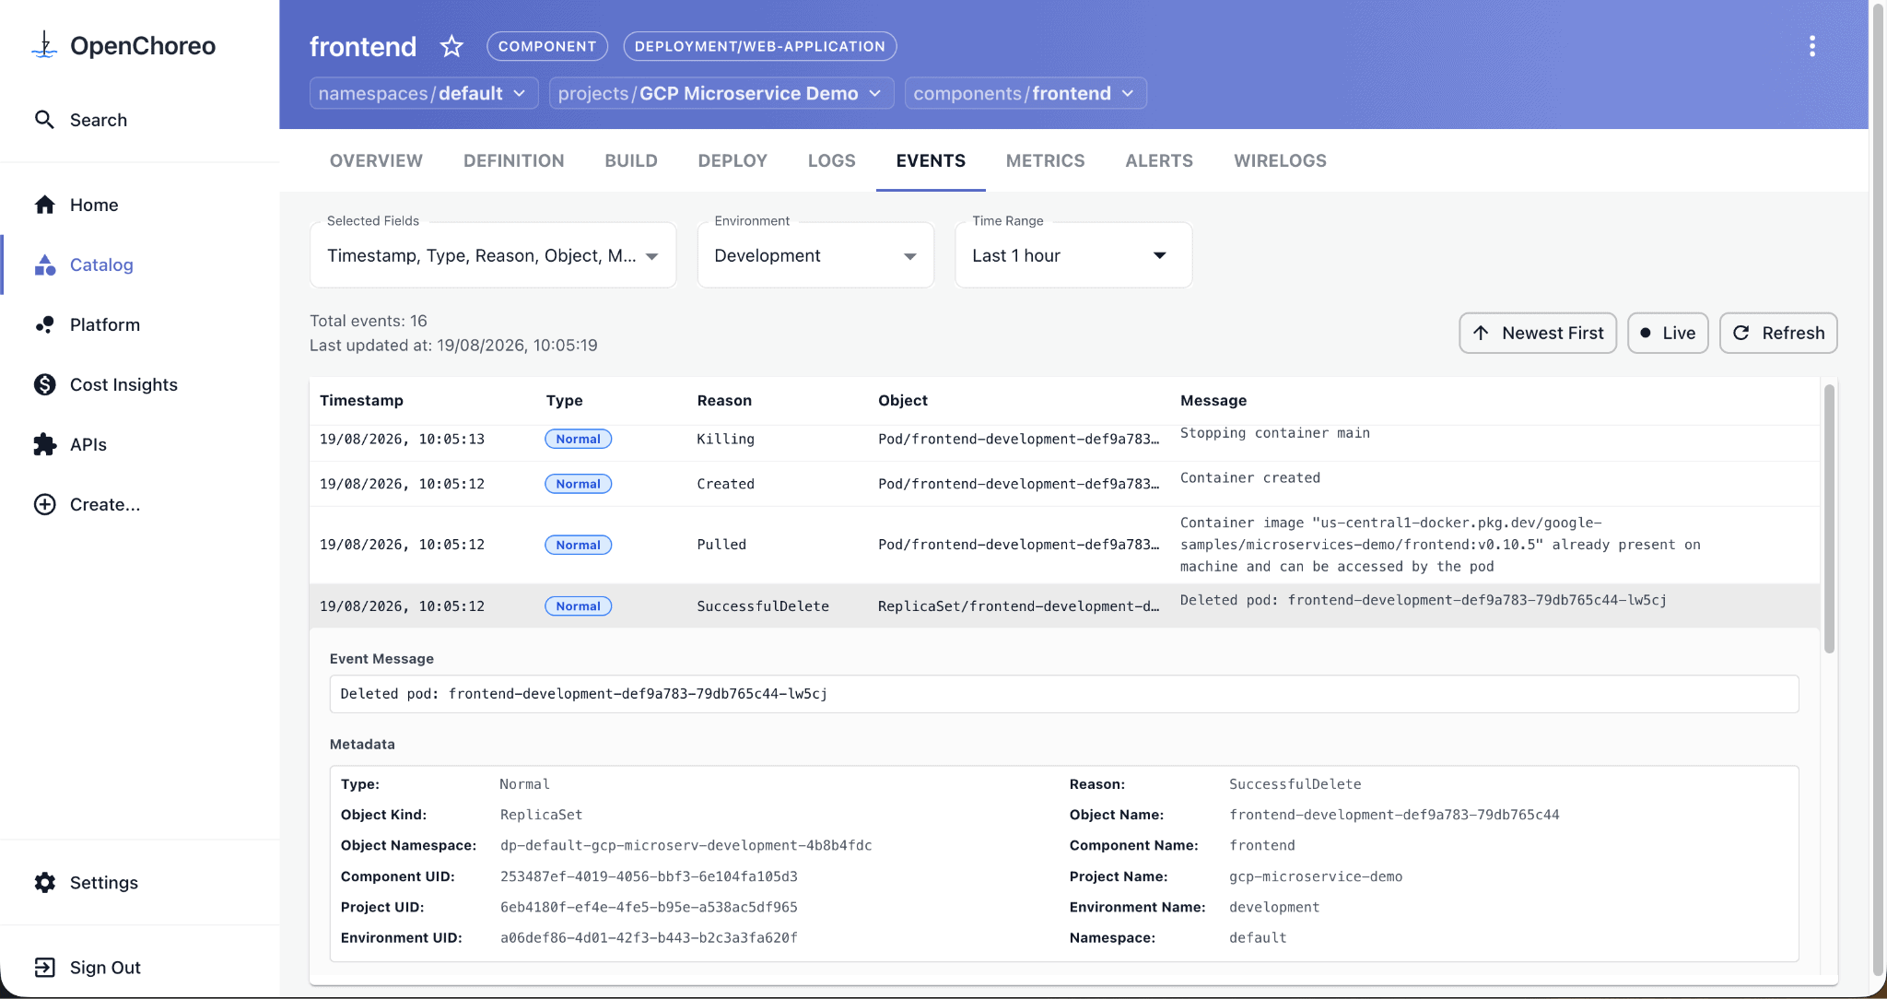
Task: Collapse the SuccessfulDelete event row
Action: point(1064,605)
